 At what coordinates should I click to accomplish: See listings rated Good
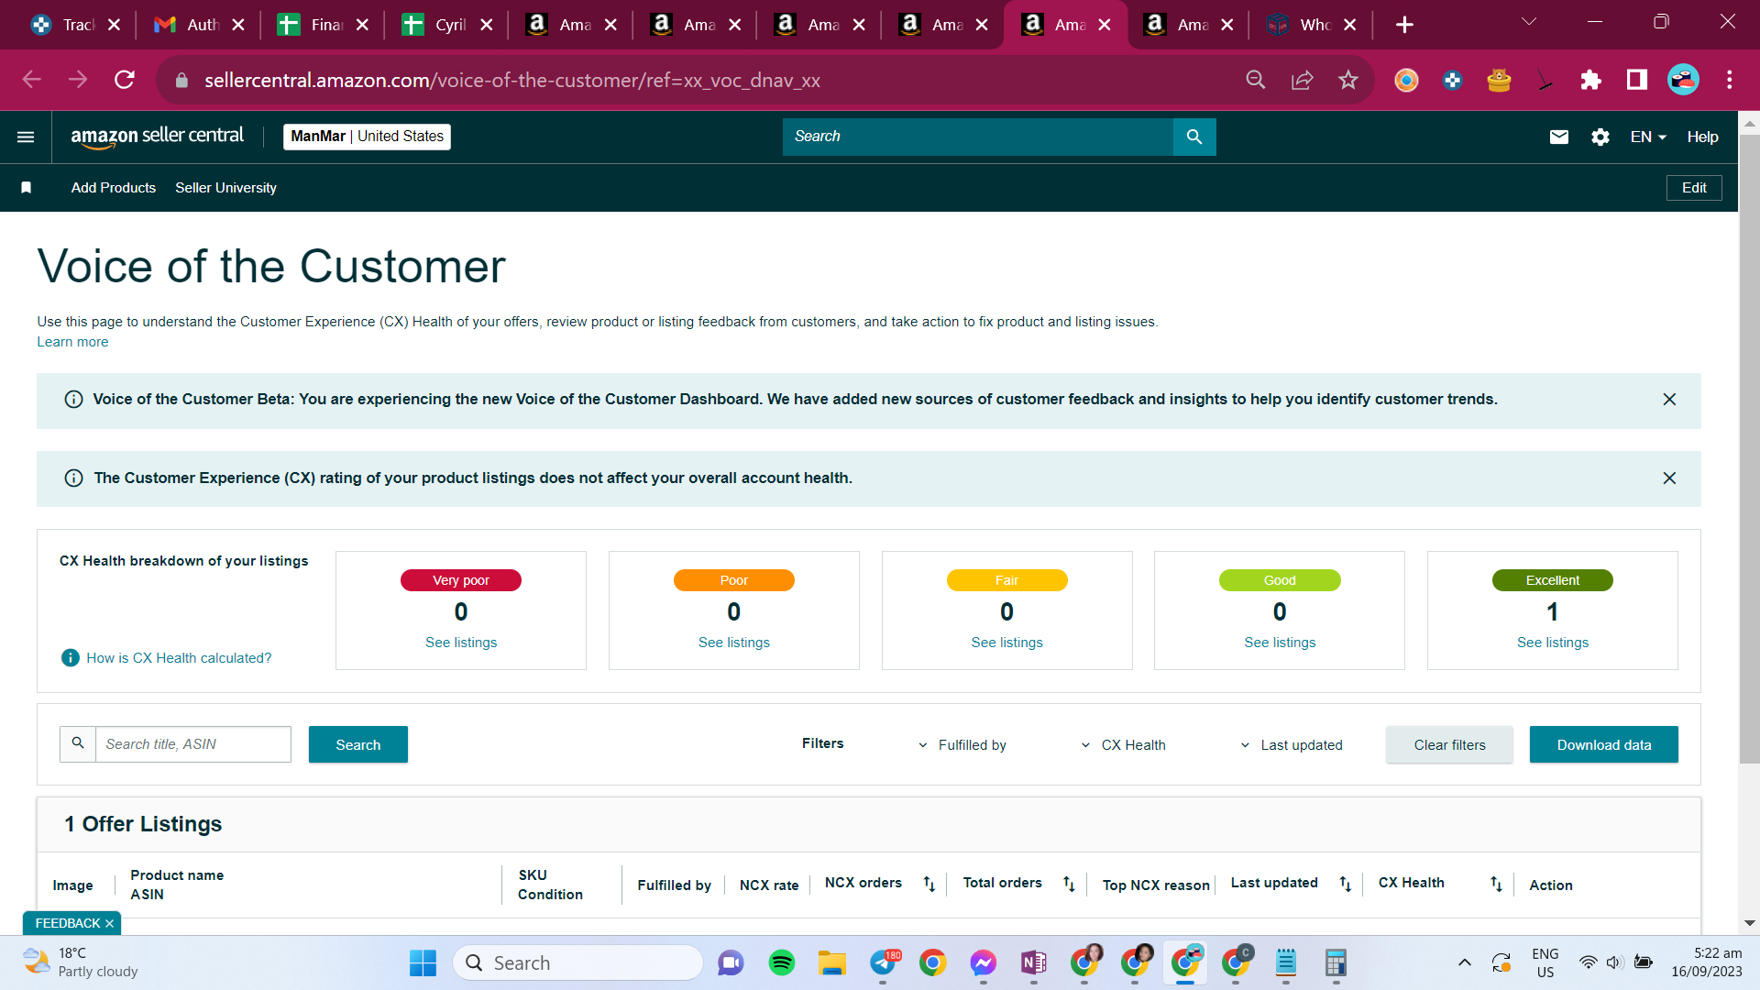click(1280, 643)
